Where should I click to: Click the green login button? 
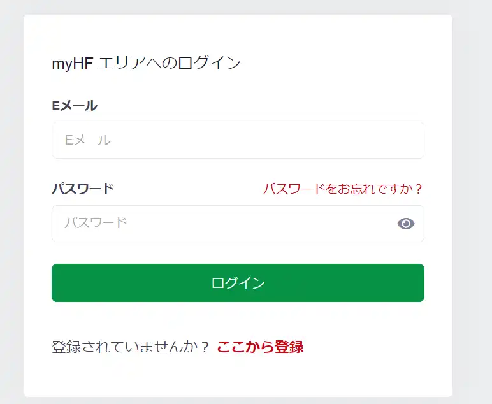tap(238, 283)
